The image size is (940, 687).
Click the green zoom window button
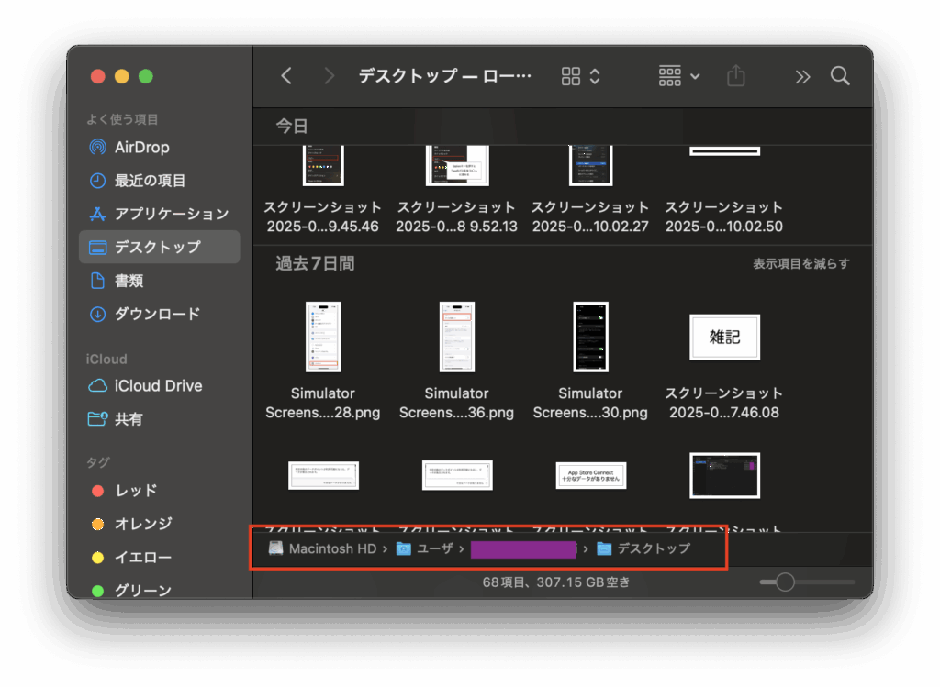(x=146, y=77)
